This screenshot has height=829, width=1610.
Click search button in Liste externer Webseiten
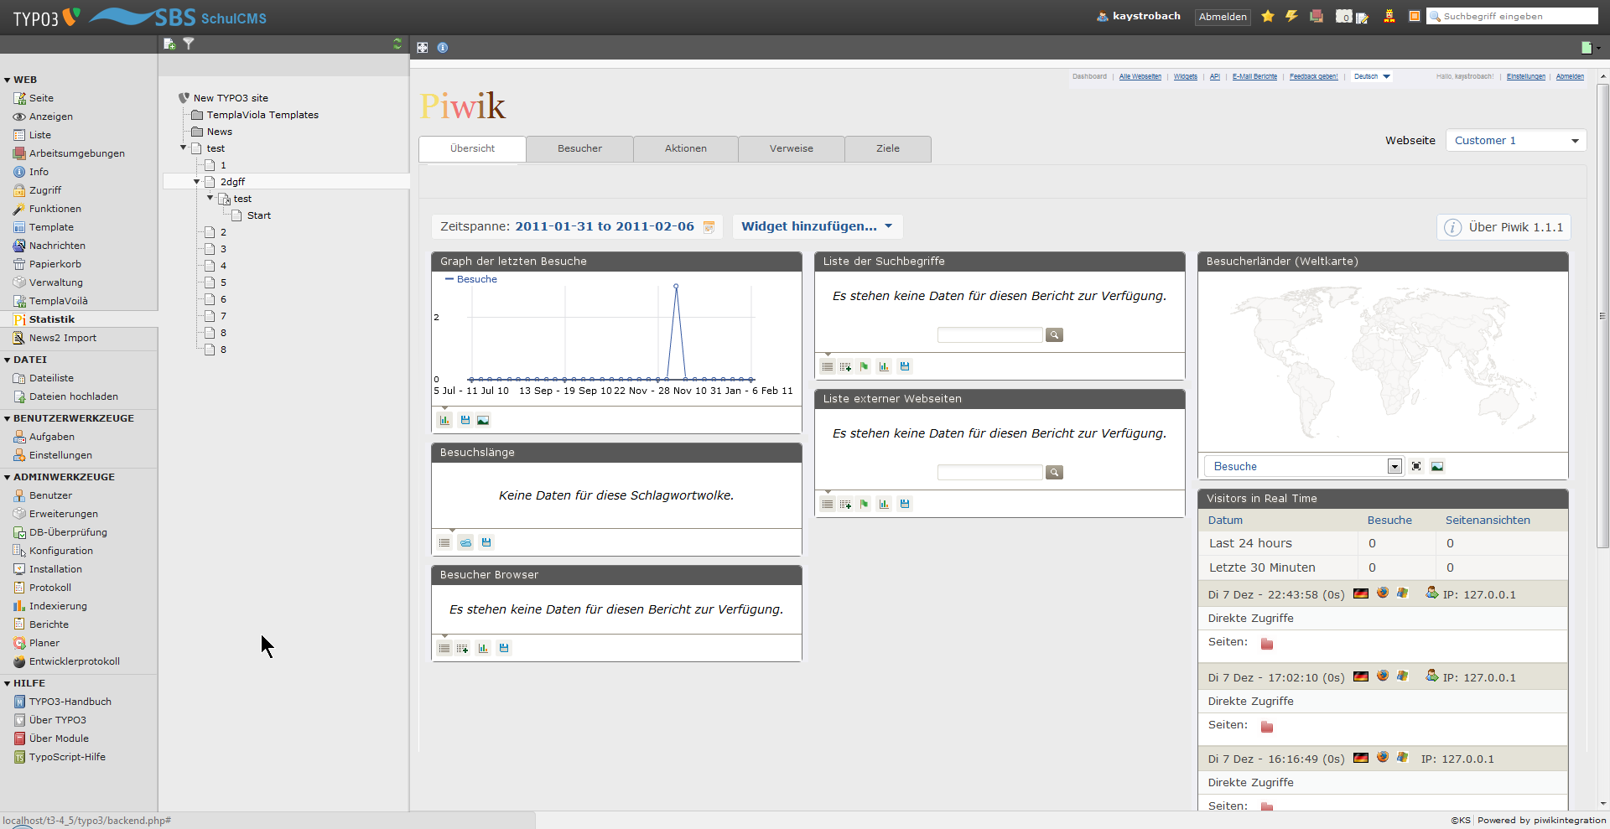point(1054,472)
